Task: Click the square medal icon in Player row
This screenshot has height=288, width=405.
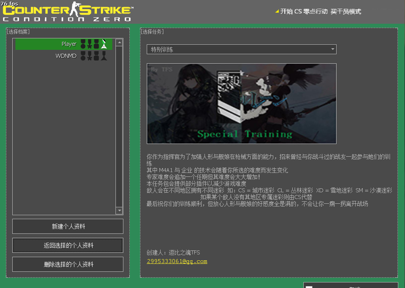Action: pyautogui.click(x=97, y=44)
